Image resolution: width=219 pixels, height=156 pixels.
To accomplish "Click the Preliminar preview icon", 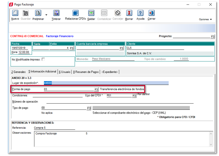I will (x=38, y=13).
